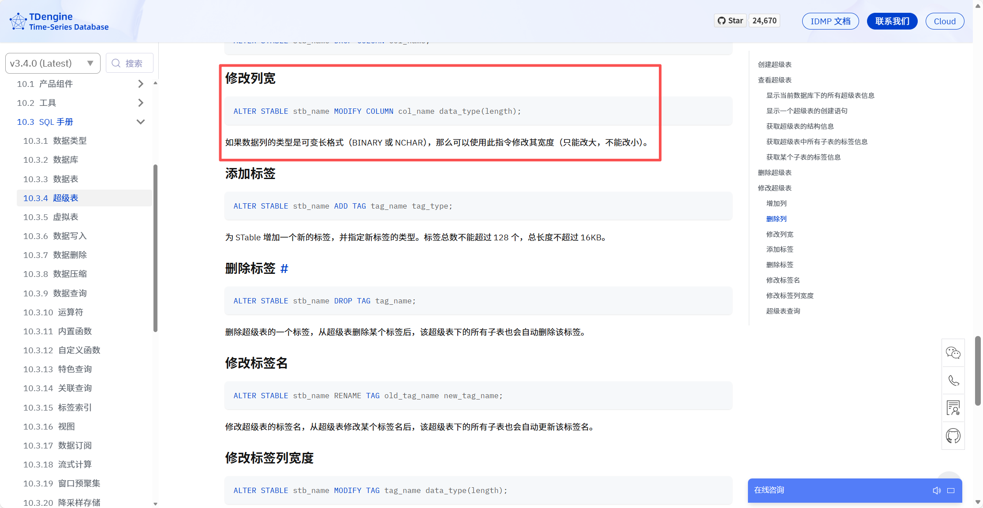Click the hash anchor beside 删除标签

[284, 268]
